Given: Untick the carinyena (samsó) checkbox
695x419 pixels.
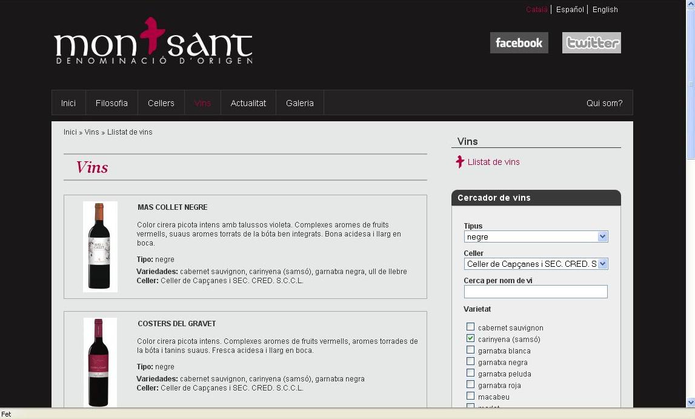Looking at the screenshot, I should click(x=470, y=338).
